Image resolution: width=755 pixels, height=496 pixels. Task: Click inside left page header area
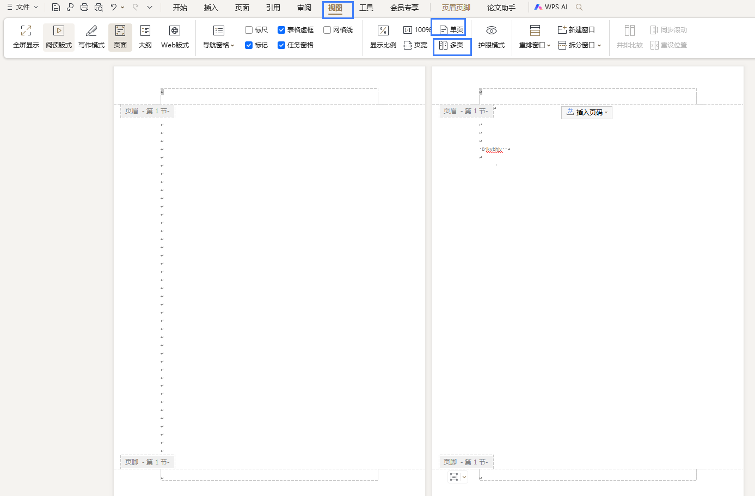point(269,96)
